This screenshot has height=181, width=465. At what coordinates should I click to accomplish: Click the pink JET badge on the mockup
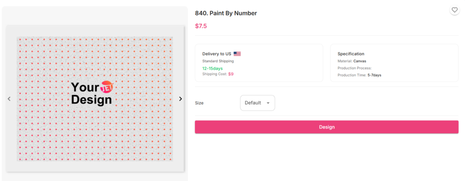[107, 87]
